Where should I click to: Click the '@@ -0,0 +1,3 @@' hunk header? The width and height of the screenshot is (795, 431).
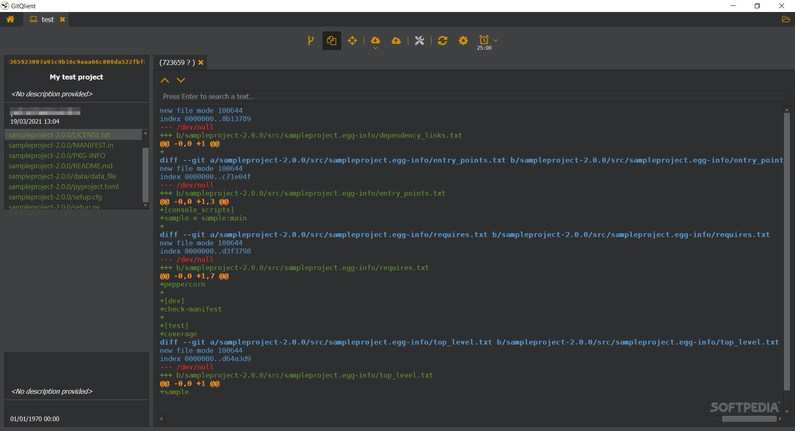[194, 201]
